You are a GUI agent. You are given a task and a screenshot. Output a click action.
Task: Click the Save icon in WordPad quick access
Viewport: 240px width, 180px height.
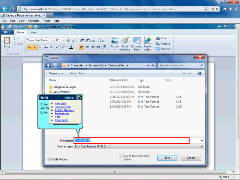[x=10, y=27]
